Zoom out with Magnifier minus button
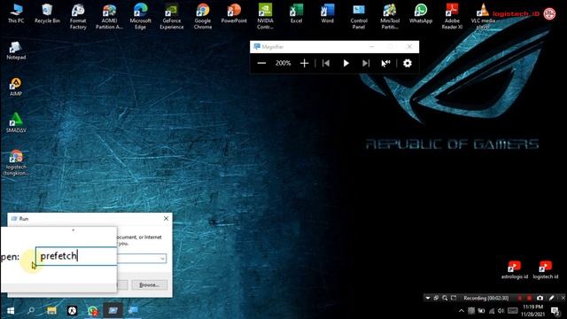 261,63
